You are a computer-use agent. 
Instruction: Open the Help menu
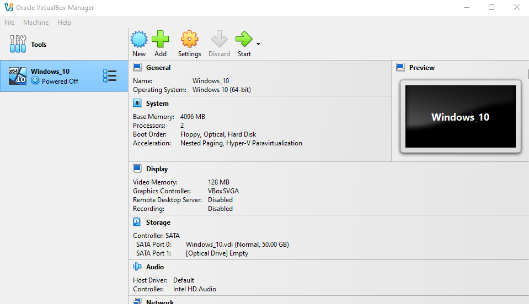(64, 23)
